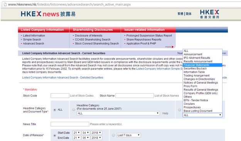Choose Results Announcement option
241x141 pixels.
coord(202,61)
